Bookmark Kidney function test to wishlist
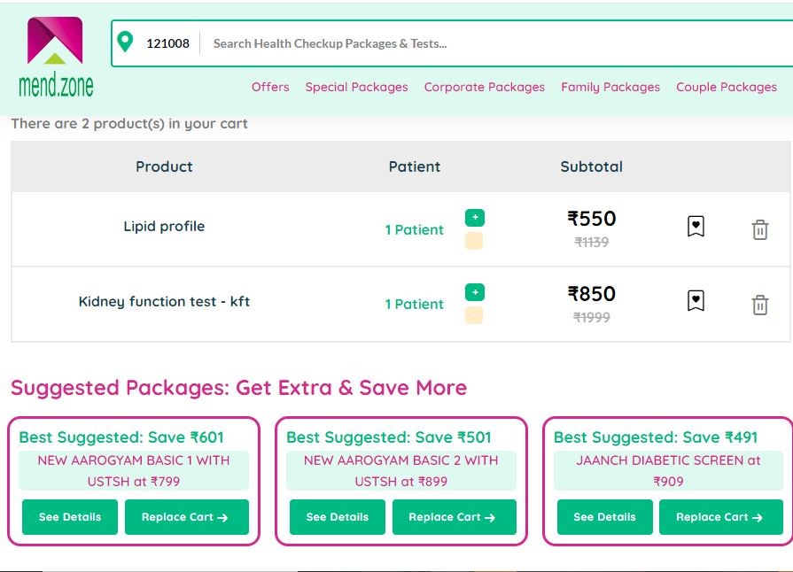 [696, 301]
